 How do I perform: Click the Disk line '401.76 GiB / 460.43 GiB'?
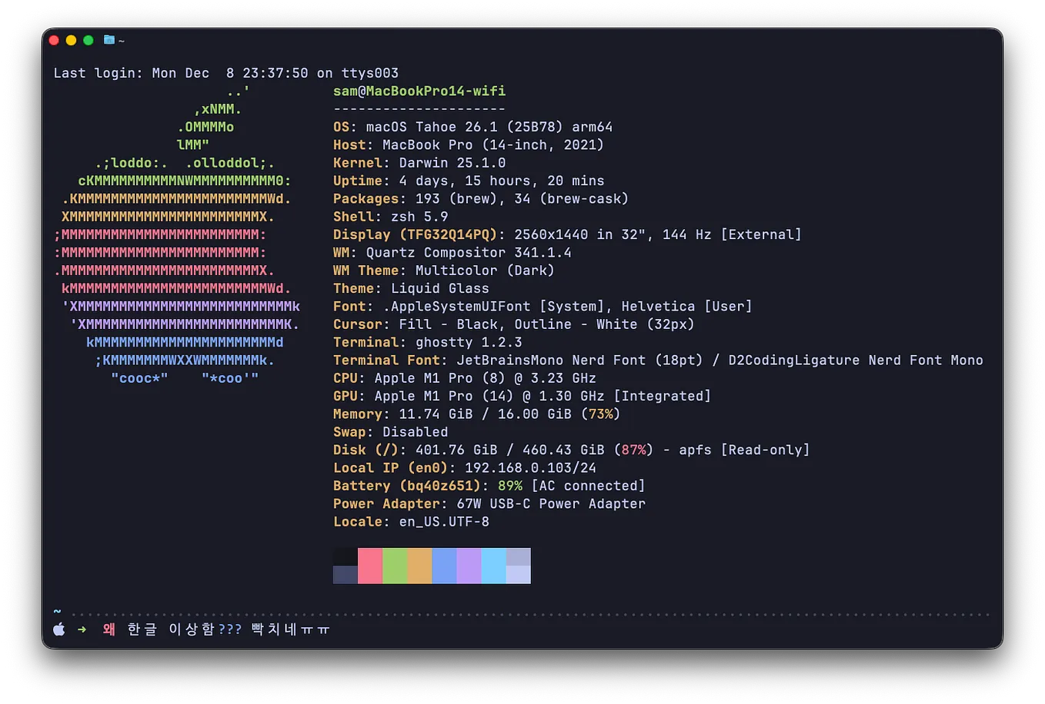click(x=571, y=450)
